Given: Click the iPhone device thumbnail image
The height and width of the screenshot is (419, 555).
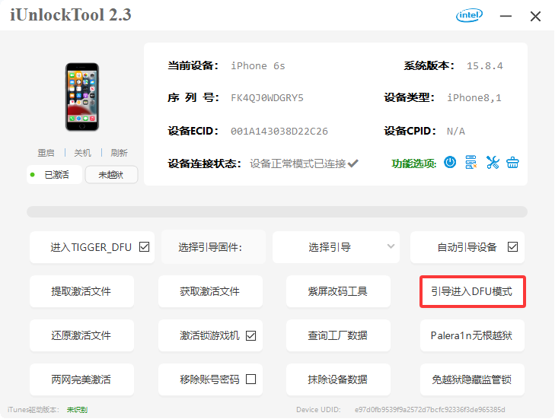Looking at the screenshot, I should point(82,97).
